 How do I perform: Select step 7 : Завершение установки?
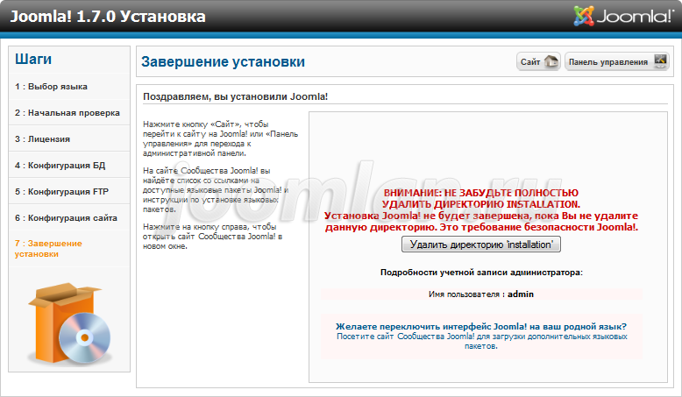pos(48,249)
